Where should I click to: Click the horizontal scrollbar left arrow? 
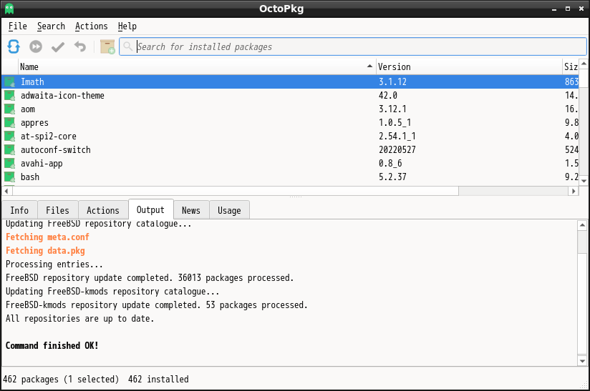(x=6, y=191)
